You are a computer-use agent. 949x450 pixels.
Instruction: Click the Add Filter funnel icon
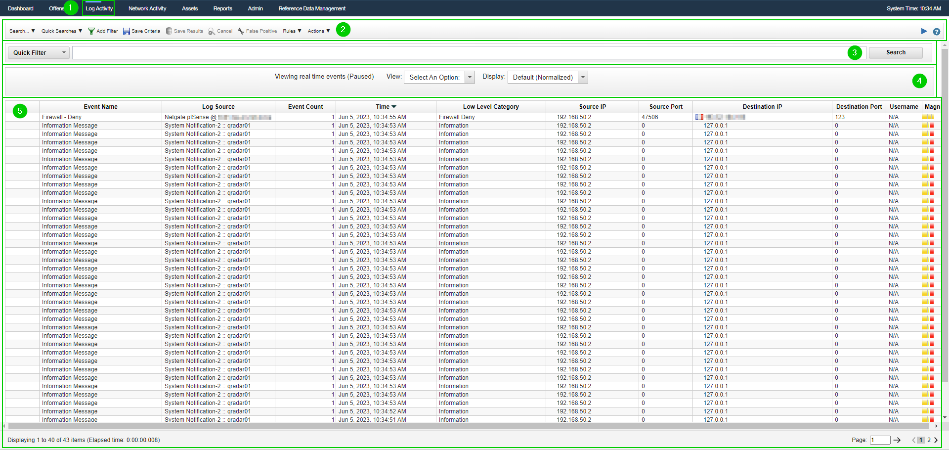click(x=91, y=31)
